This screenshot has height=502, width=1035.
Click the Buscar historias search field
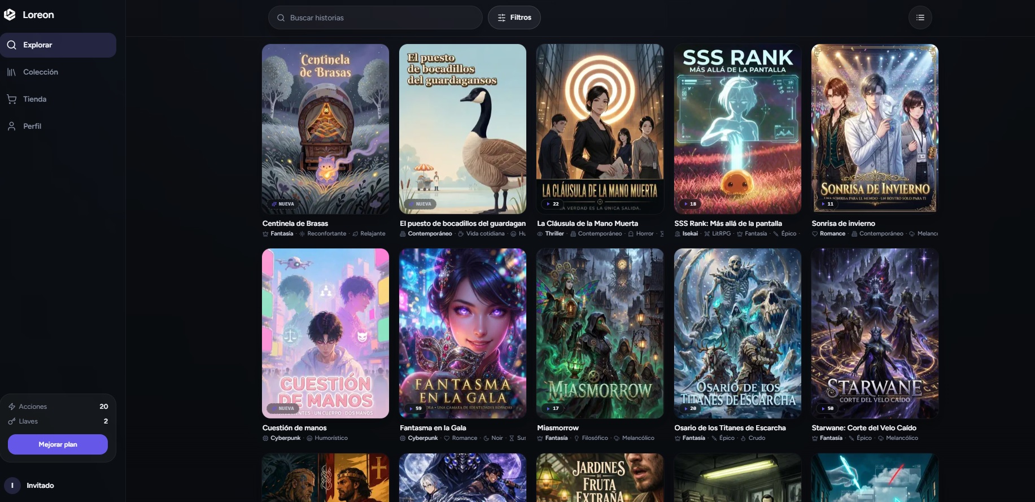click(375, 18)
